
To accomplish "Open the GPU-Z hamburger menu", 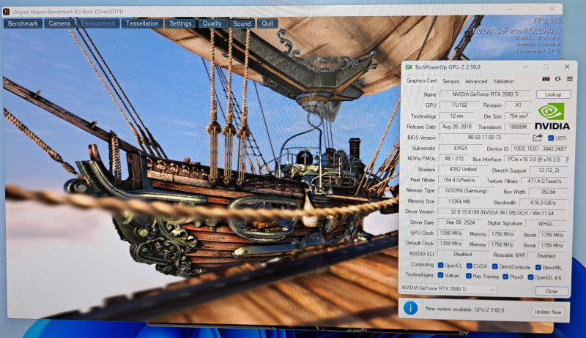I will [x=570, y=79].
